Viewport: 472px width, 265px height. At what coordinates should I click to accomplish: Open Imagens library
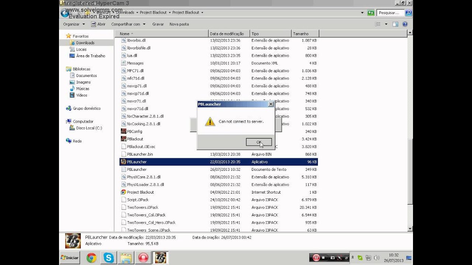(x=83, y=82)
